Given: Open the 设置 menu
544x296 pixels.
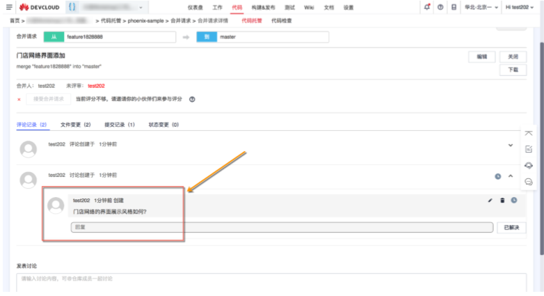Looking at the screenshot, I should pyautogui.click(x=349, y=8).
